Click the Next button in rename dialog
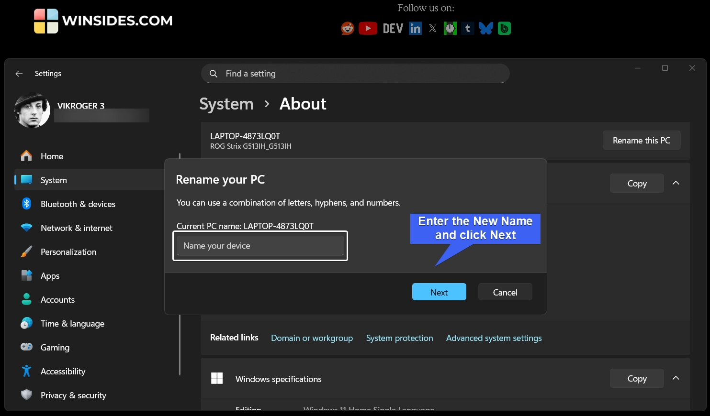Image resolution: width=710 pixels, height=416 pixels. (x=439, y=292)
